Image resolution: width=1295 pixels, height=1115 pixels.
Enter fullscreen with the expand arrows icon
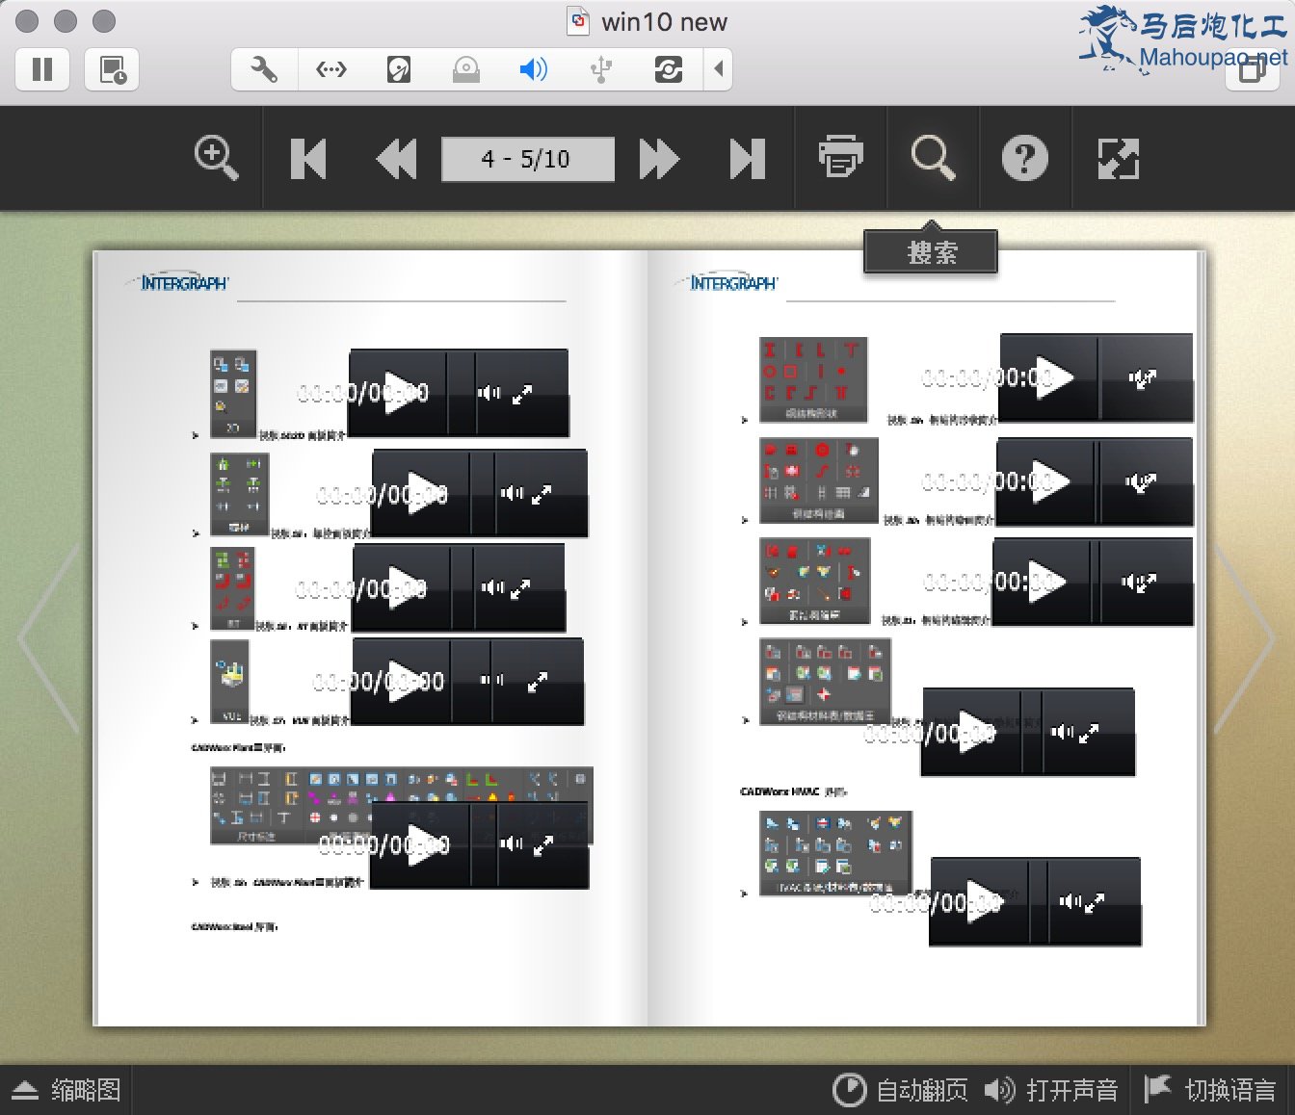tap(1119, 159)
